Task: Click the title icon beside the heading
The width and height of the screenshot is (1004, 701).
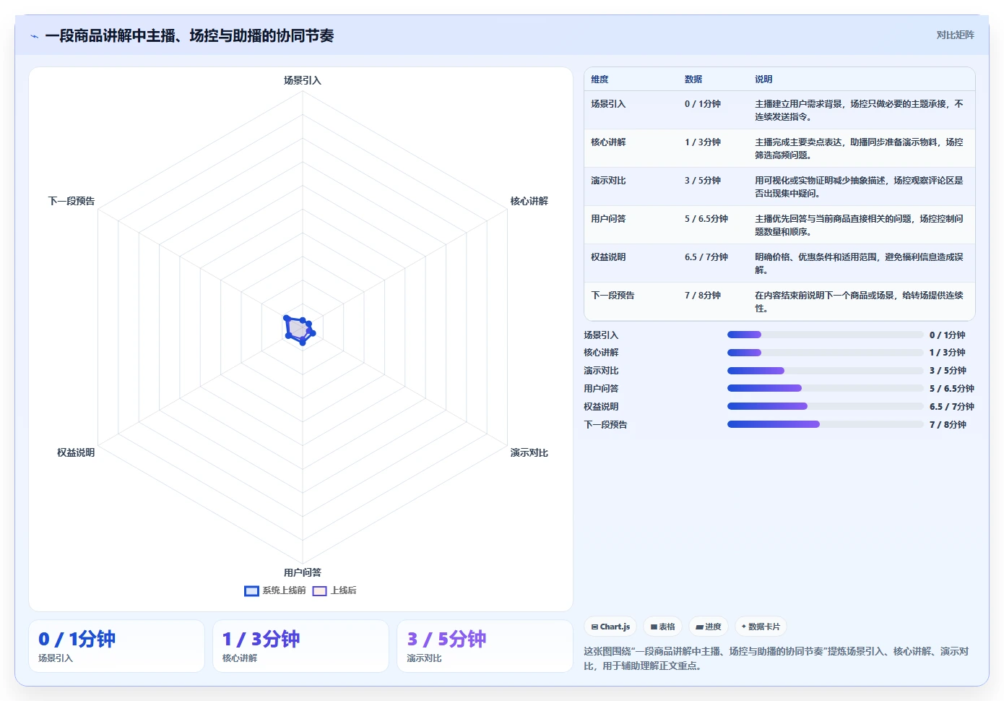Action: click(x=34, y=36)
